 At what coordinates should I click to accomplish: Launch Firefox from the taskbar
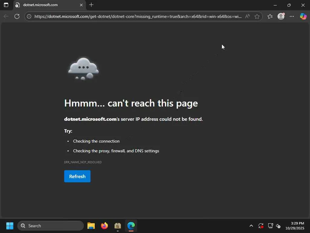[x=104, y=226]
